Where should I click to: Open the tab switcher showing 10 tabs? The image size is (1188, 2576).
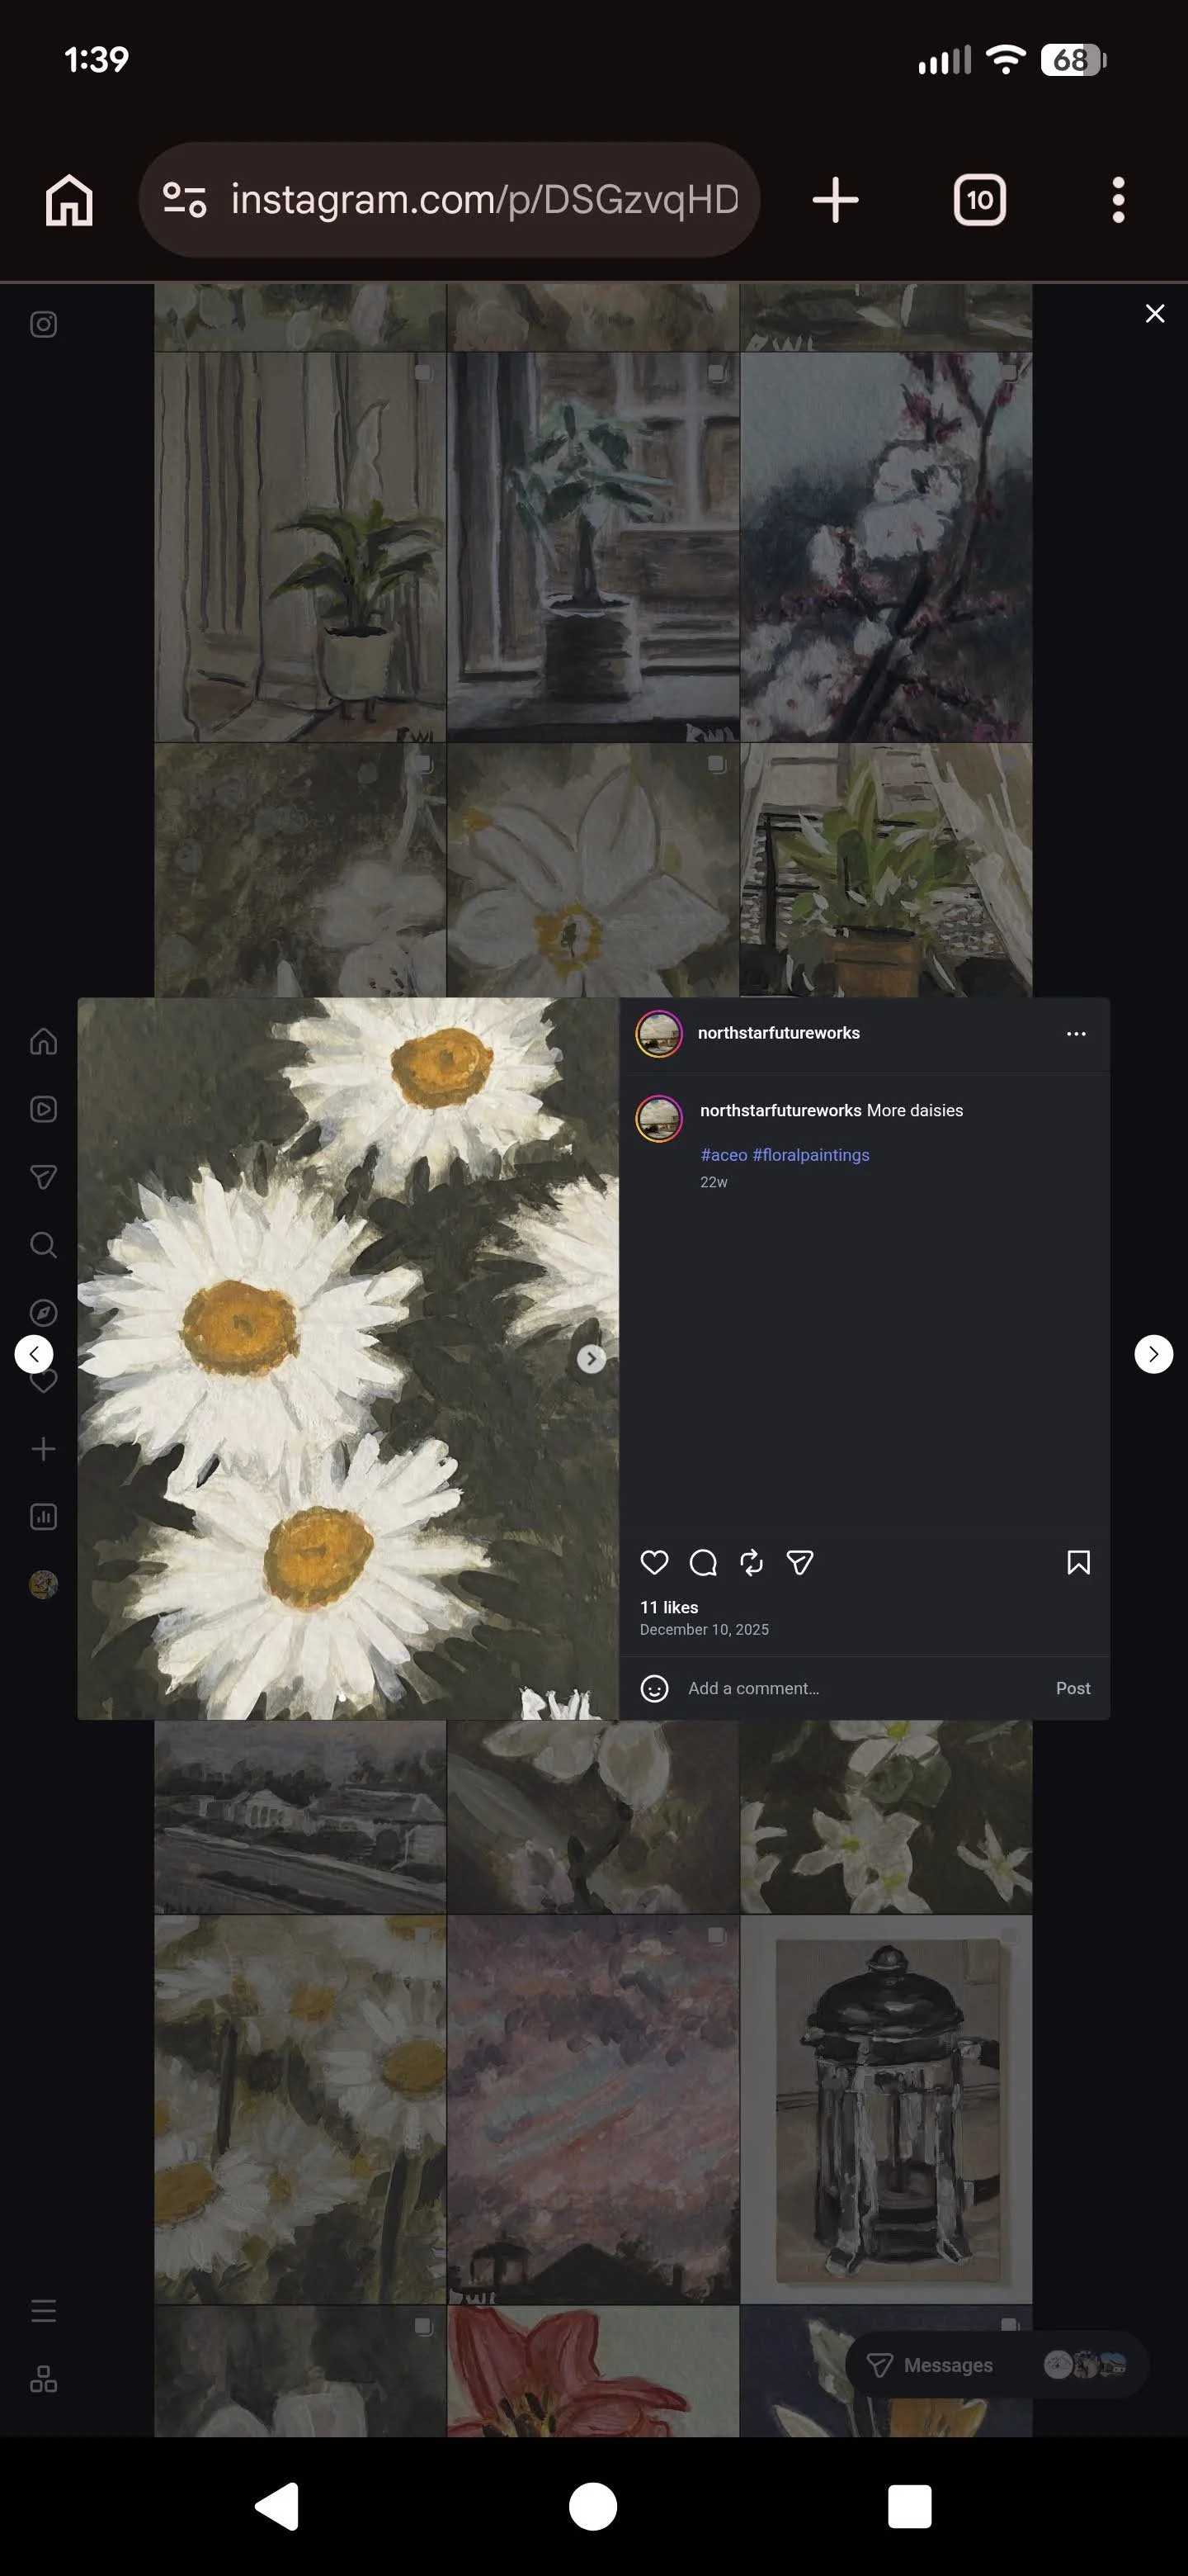(x=979, y=200)
